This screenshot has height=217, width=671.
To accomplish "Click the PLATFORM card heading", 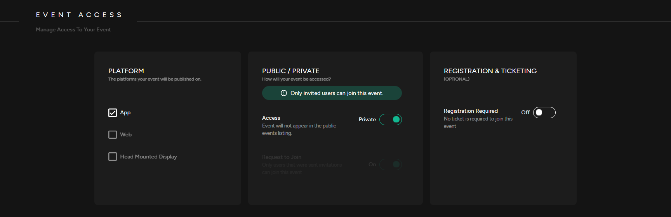I will pos(126,71).
